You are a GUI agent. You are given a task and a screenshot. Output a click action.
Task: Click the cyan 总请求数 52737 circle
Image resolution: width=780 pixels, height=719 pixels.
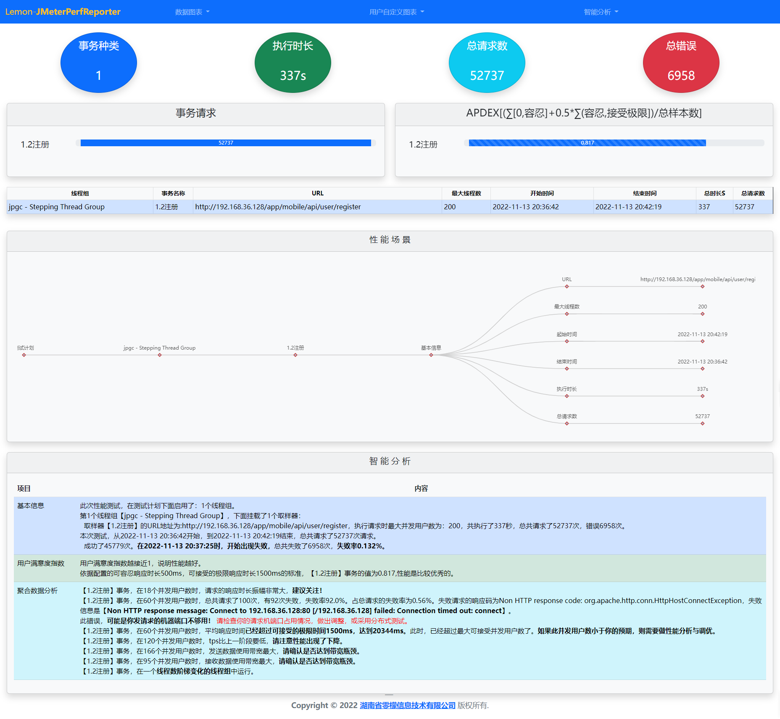click(x=487, y=63)
